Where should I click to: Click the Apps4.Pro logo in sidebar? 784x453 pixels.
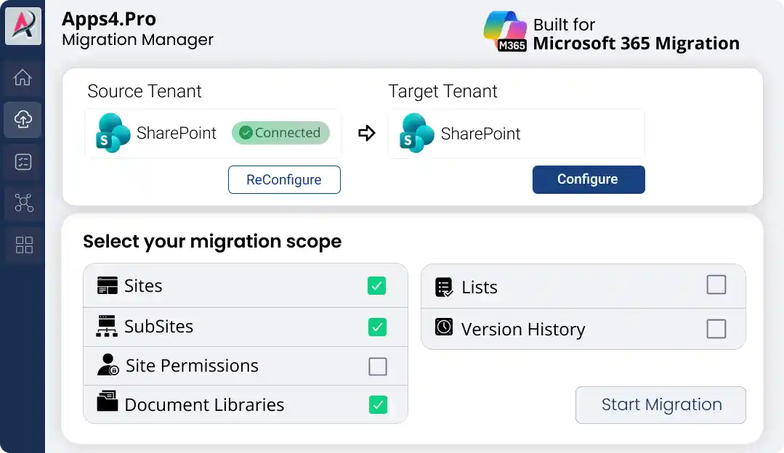tap(23, 25)
